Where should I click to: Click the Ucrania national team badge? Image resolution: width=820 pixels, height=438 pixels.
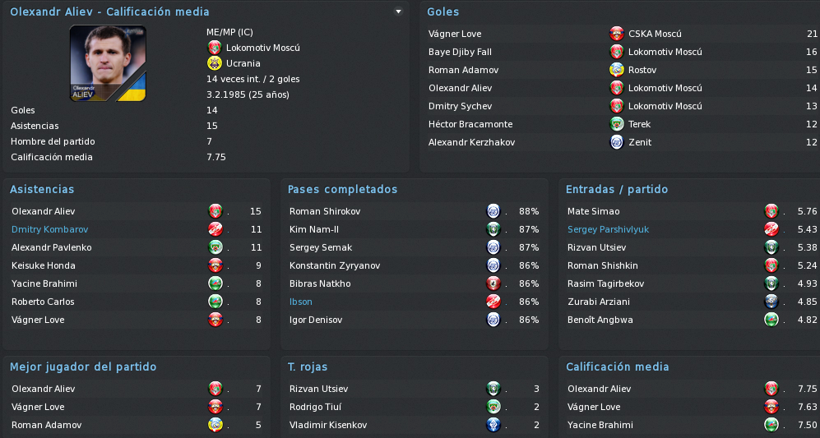215,63
